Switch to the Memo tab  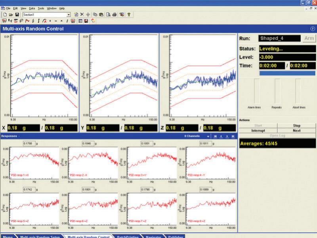tap(8, 236)
